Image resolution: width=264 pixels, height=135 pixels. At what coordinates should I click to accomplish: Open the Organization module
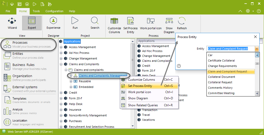(x=29, y=78)
